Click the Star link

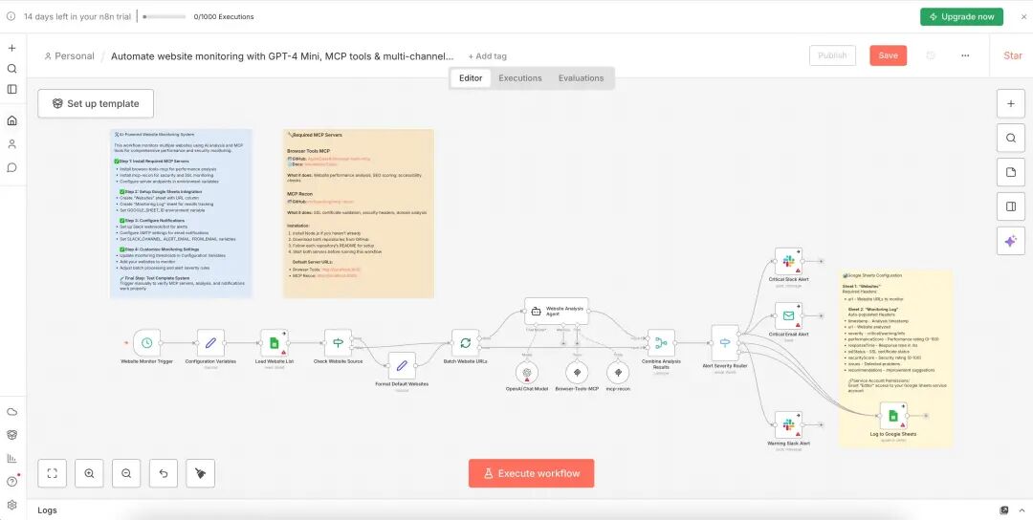[1013, 56]
